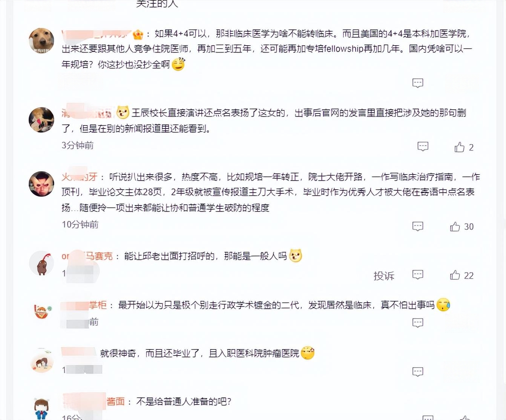View the avatar beside the 王辰校长 comment
The width and height of the screenshot is (506, 420).
click(41, 120)
